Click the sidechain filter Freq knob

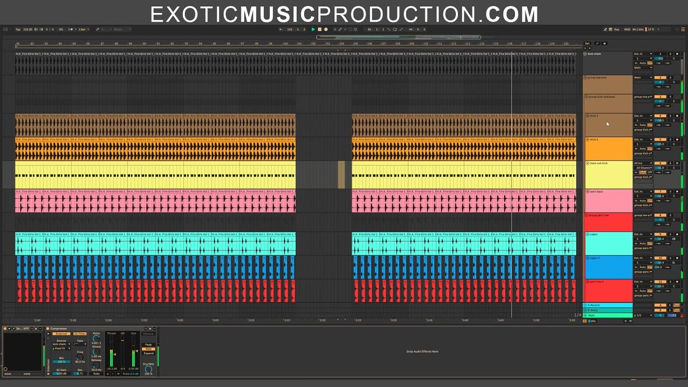click(80, 357)
